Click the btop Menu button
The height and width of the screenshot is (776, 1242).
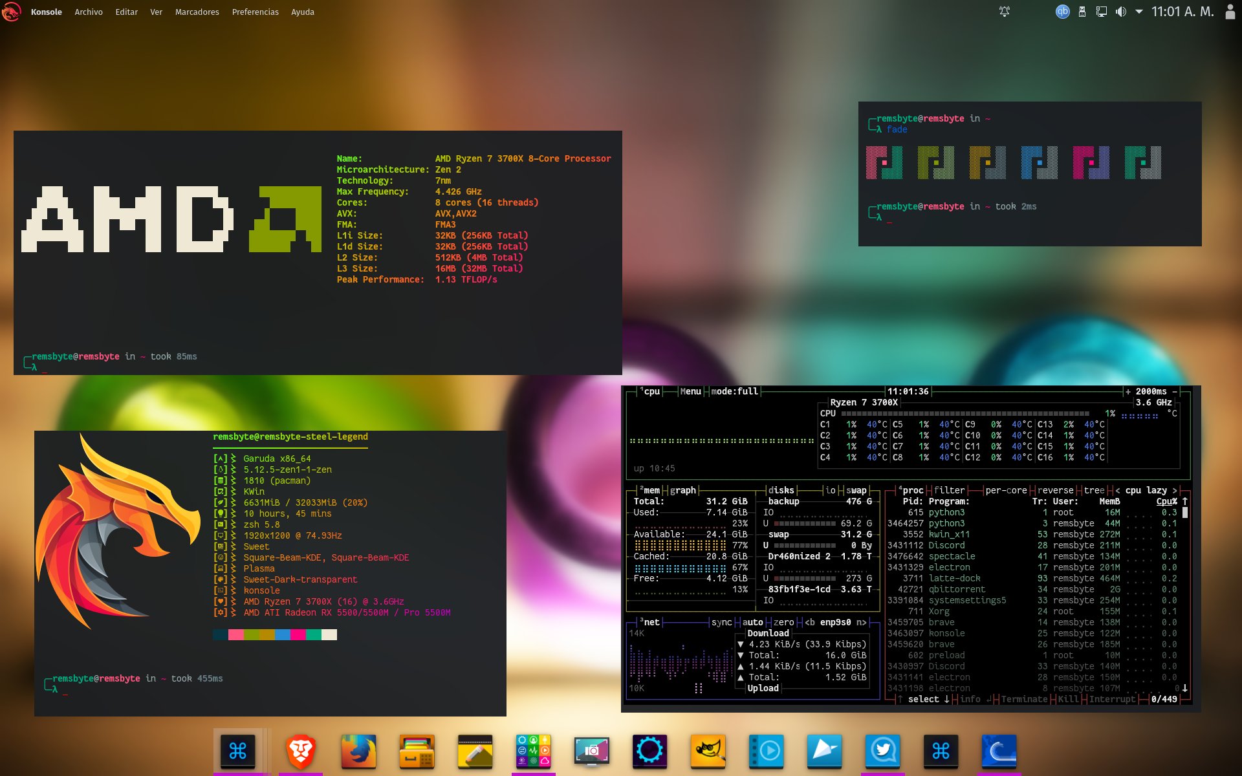pos(690,391)
